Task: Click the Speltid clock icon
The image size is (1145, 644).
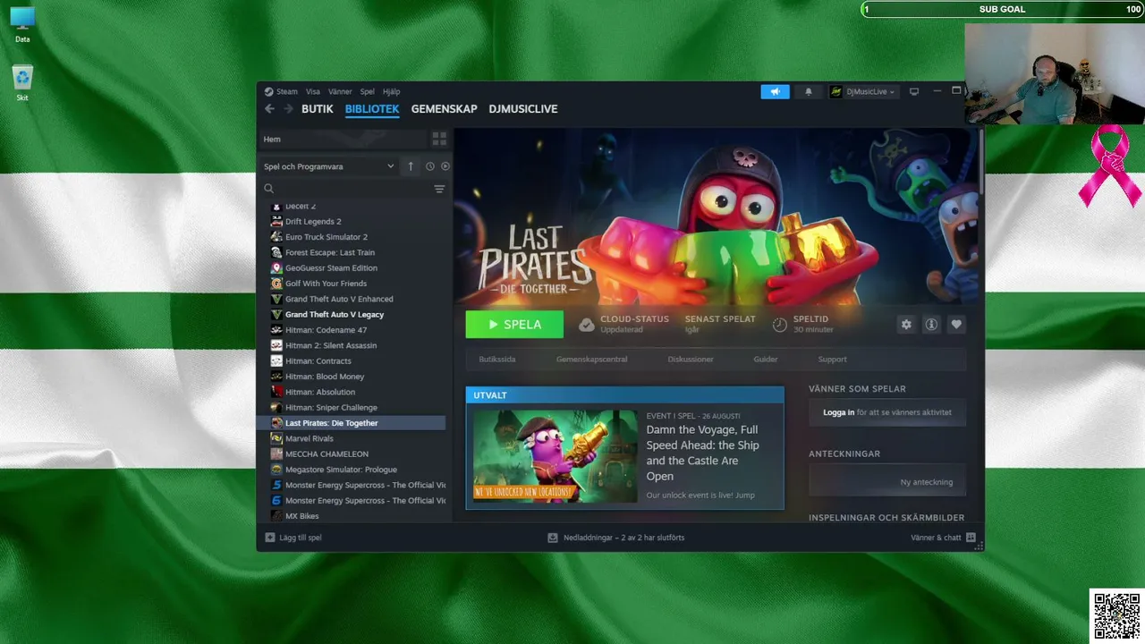Action: pos(779,325)
